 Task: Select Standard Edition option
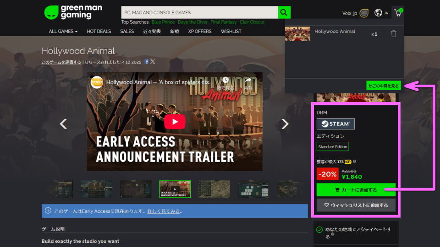pyautogui.click(x=333, y=147)
